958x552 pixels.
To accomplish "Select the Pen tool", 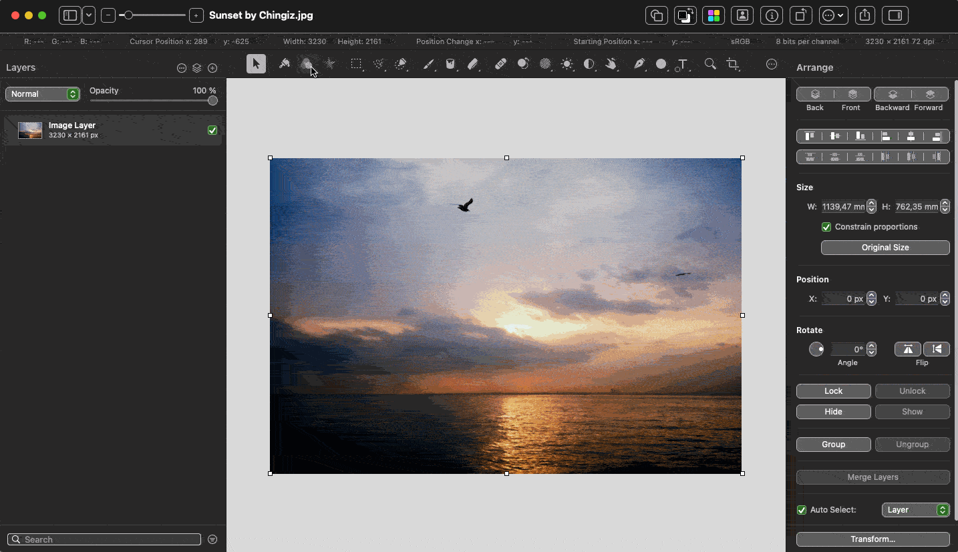I will [639, 64].
